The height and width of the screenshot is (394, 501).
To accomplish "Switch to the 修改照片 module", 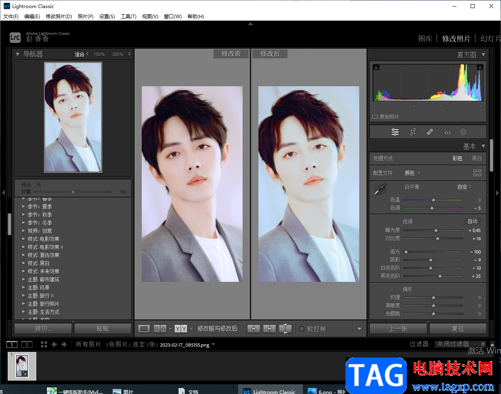I will [x=456, y=38].
